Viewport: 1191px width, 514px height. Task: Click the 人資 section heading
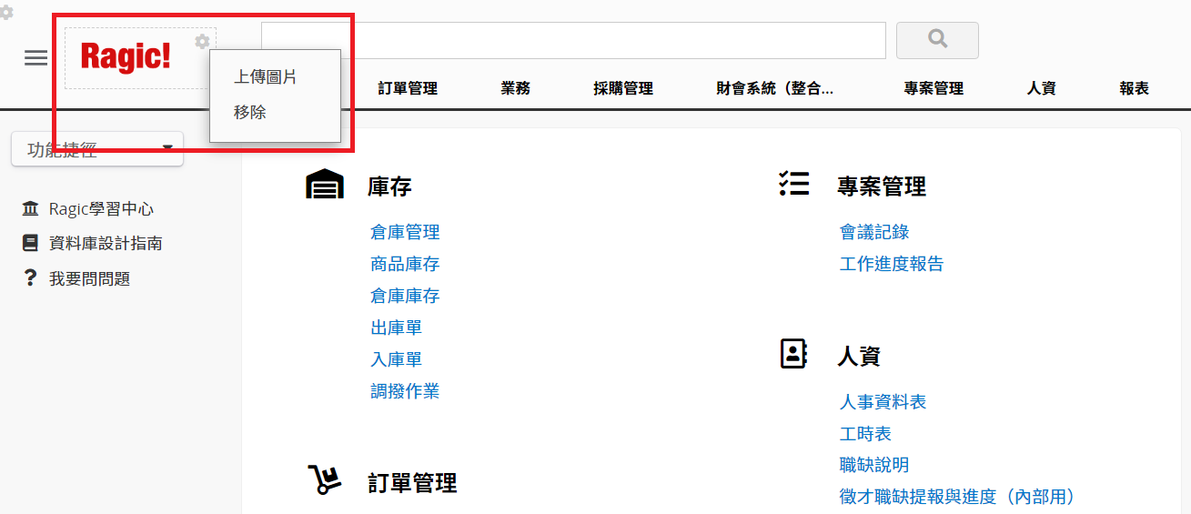point(859,356)
